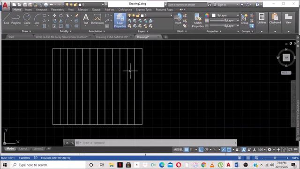Open Layer Properties manager
This screenshot has width=300, height=169.
click(x=120, y=21)
